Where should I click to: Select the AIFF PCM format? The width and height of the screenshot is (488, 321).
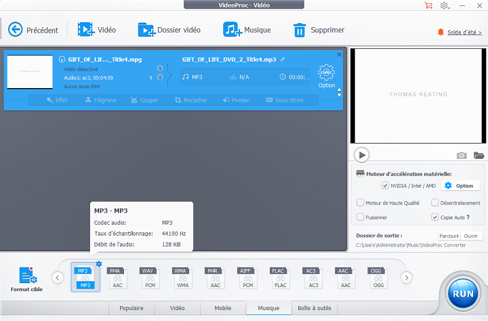click(247, 278)
